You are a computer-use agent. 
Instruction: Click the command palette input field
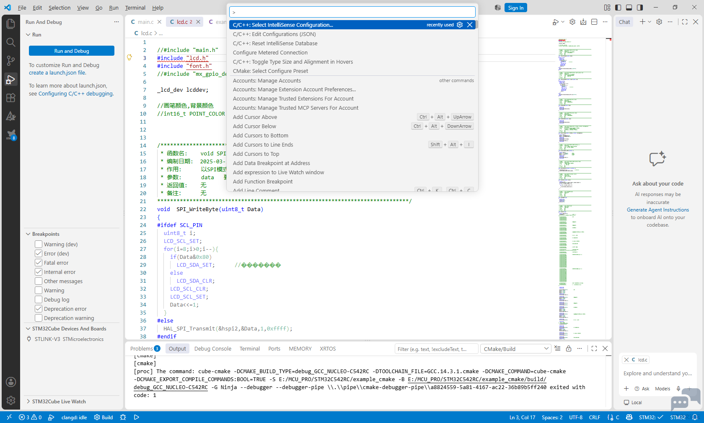(x=352, y=12)
